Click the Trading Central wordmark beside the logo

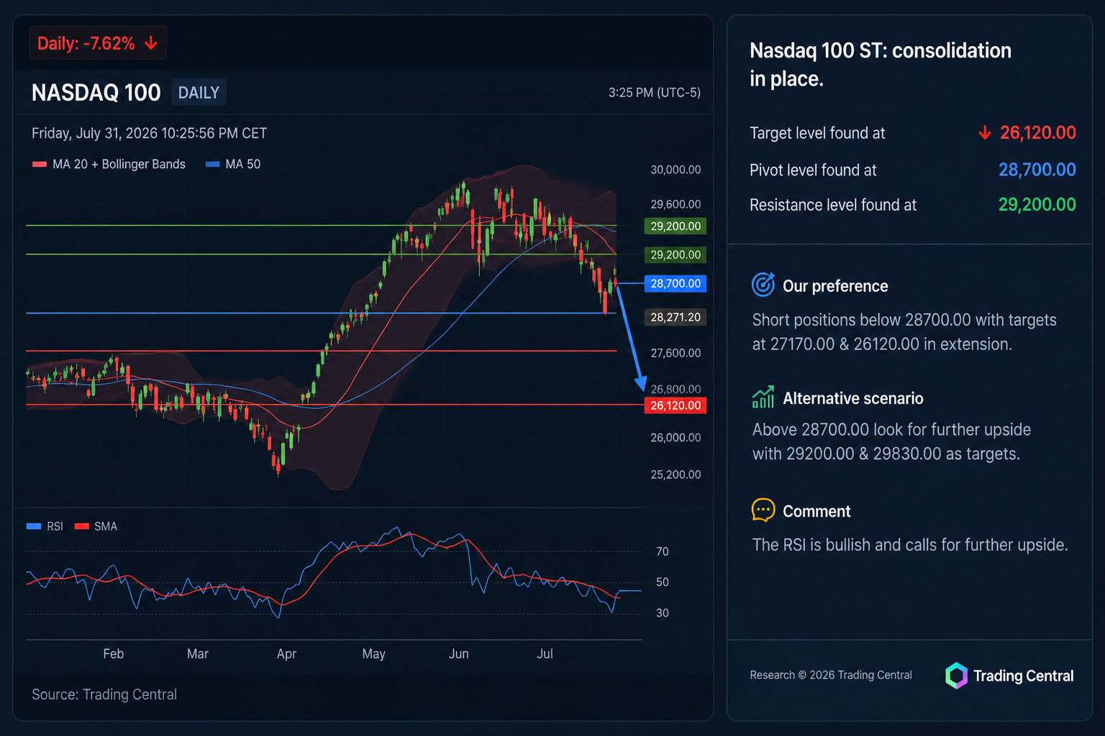tap(1023, 676)
